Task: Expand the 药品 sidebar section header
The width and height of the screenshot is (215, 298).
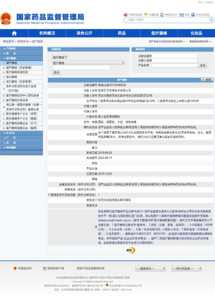Action: pyautogui.click(x=21, y=53)
